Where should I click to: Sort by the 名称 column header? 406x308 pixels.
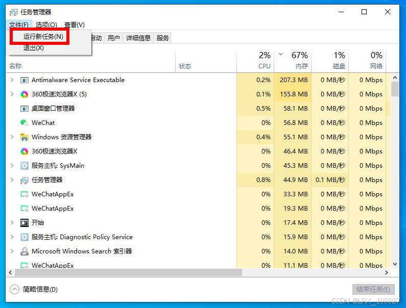[91, 66]
